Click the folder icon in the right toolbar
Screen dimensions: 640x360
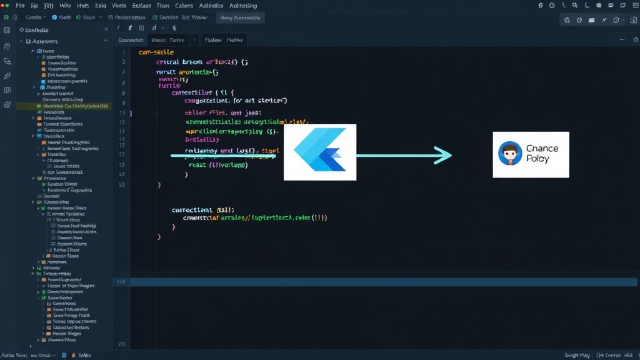pos(591,20)
